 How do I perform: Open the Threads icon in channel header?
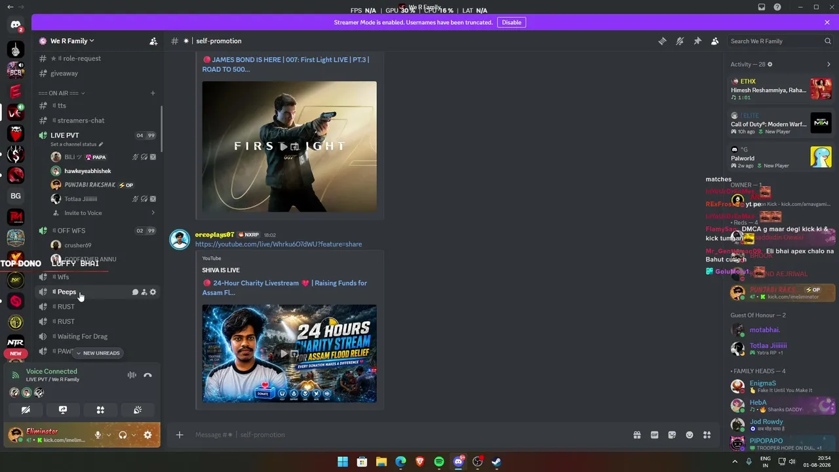[x=662, y=41]
